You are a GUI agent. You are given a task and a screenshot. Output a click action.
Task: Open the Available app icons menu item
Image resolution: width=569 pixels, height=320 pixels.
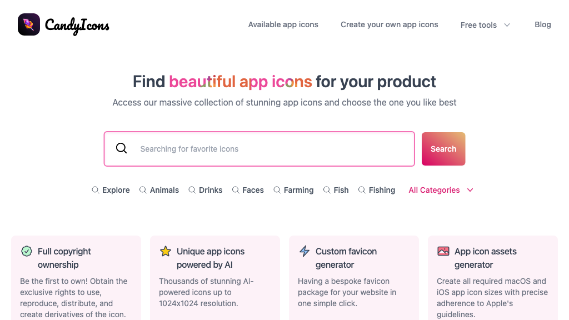(283, 24)
